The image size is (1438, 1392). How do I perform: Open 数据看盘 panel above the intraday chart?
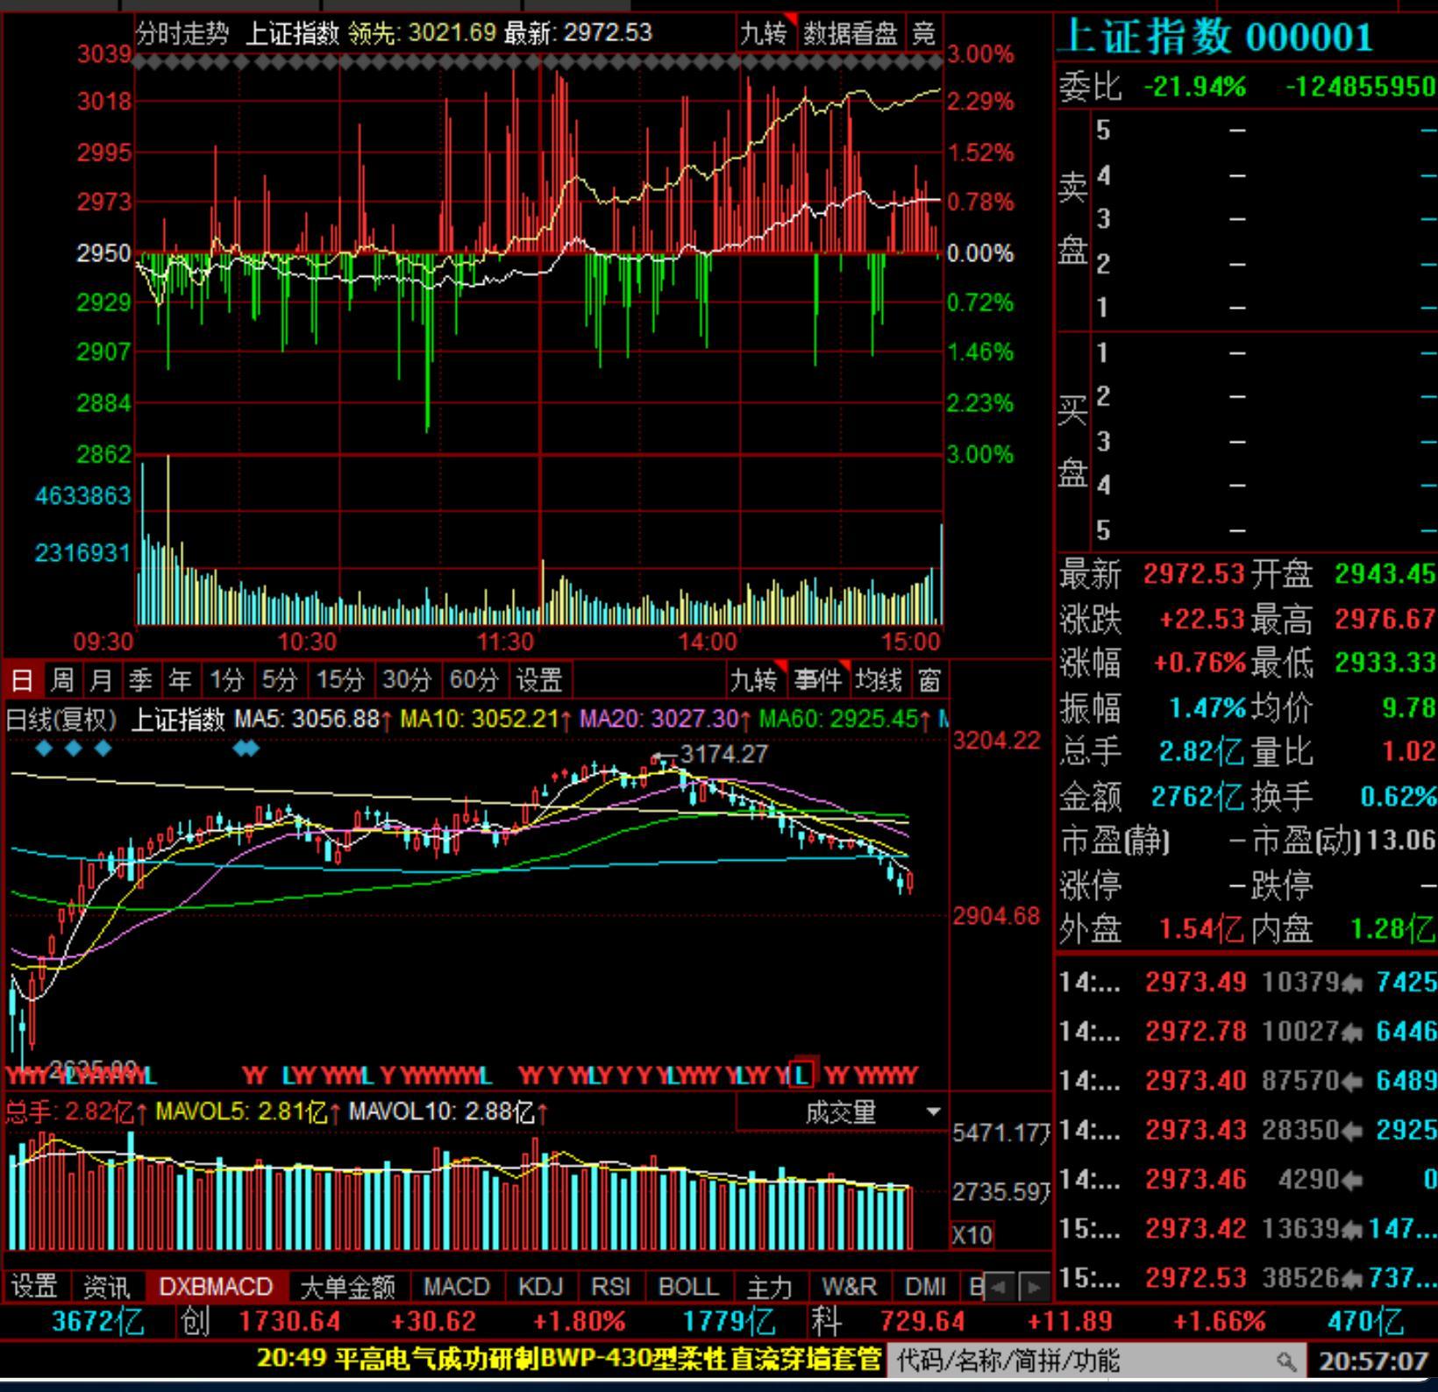(850, 34)
